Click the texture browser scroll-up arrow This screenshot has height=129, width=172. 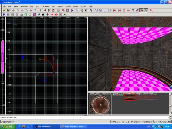pos(170,94)
